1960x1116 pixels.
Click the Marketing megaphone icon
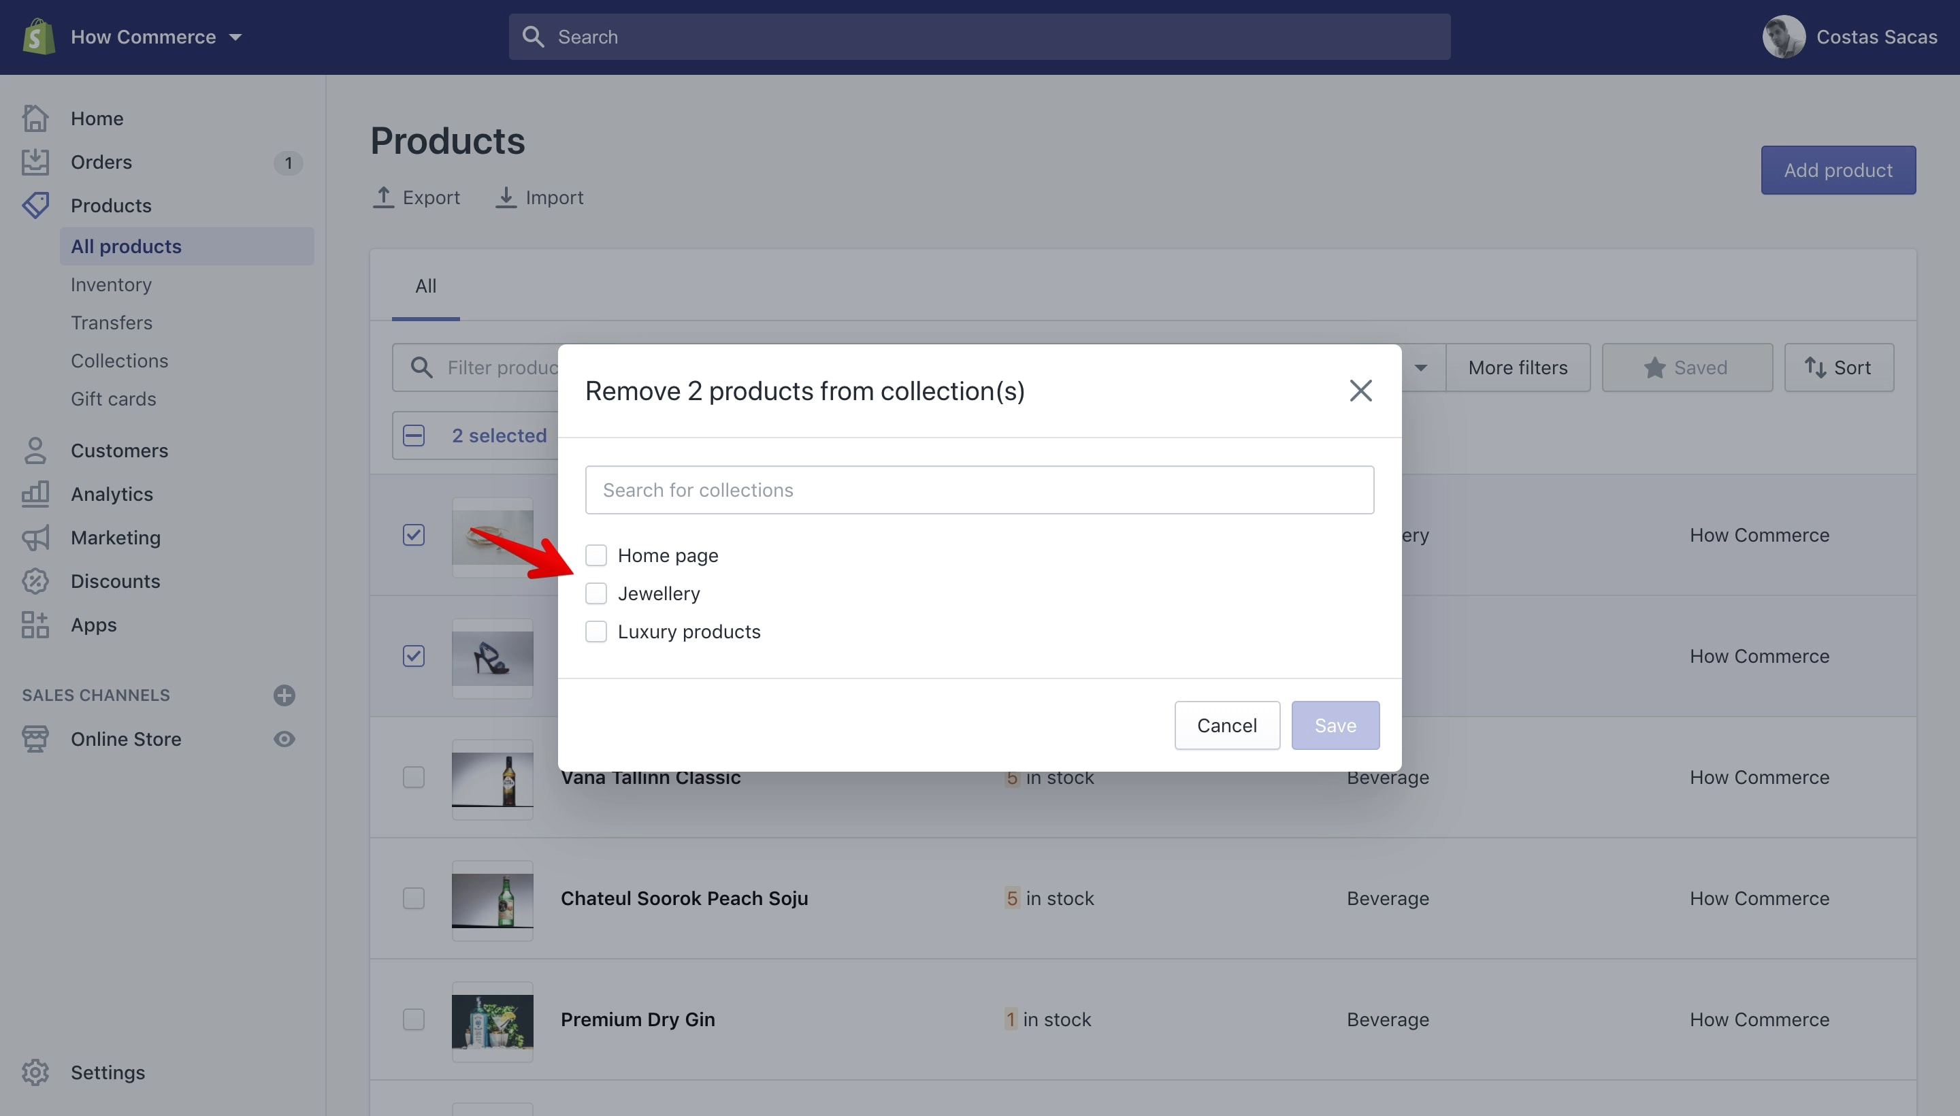(x=35, y=538)
